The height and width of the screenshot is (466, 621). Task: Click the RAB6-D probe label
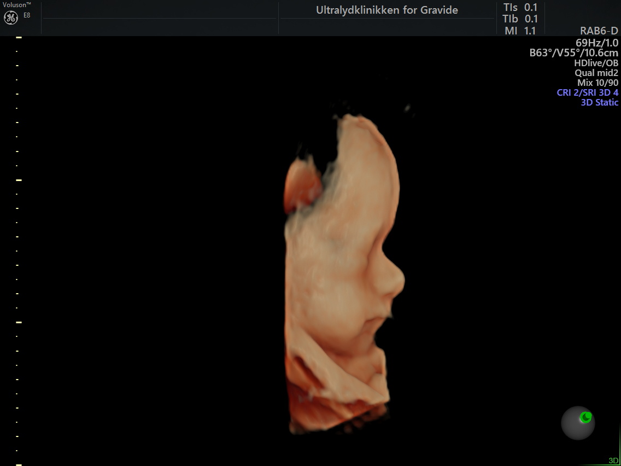pos(599,31)
